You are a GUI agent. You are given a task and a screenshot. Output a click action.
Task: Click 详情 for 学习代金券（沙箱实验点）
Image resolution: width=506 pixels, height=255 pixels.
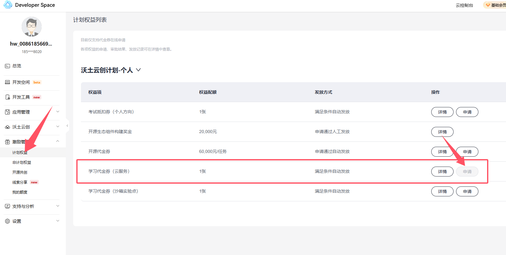442,191
